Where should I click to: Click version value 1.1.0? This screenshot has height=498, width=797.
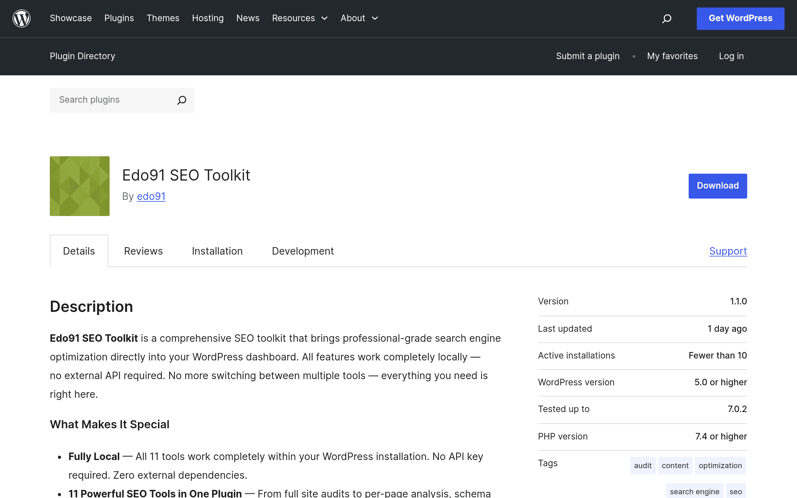[x=738, y=301]
